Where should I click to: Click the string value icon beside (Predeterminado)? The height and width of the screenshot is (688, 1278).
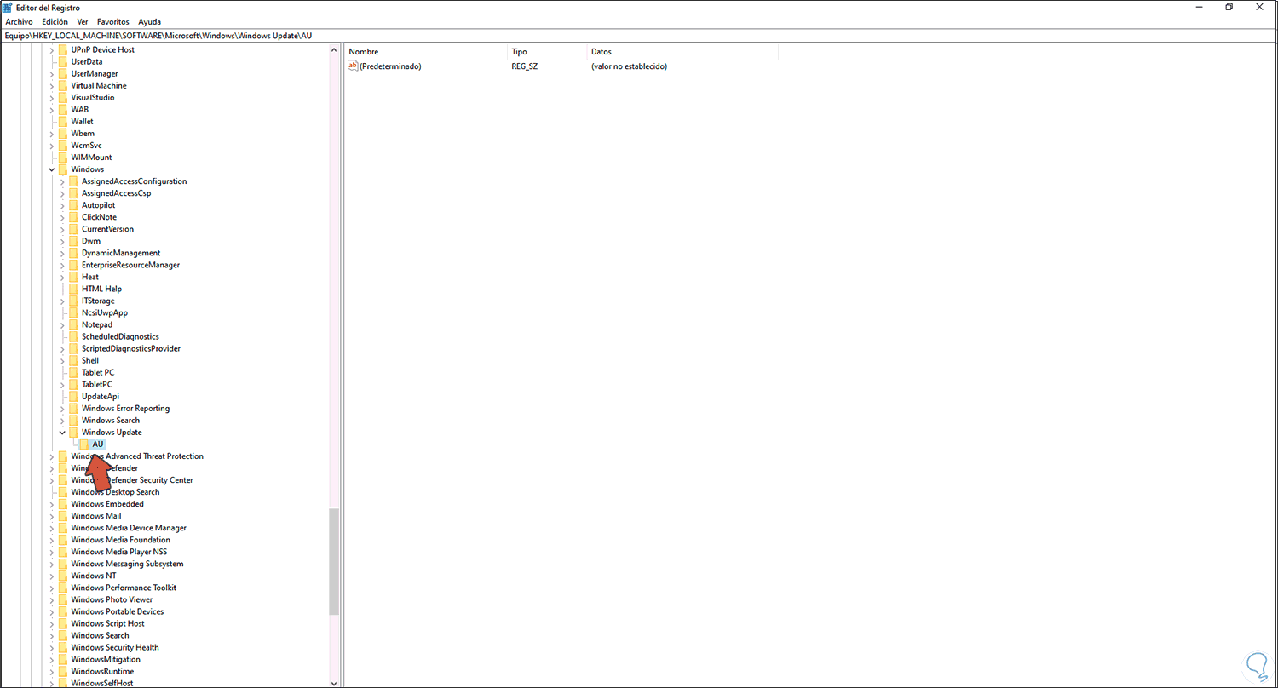point(354,66)
